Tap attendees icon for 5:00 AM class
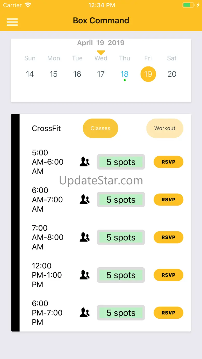 84,162
